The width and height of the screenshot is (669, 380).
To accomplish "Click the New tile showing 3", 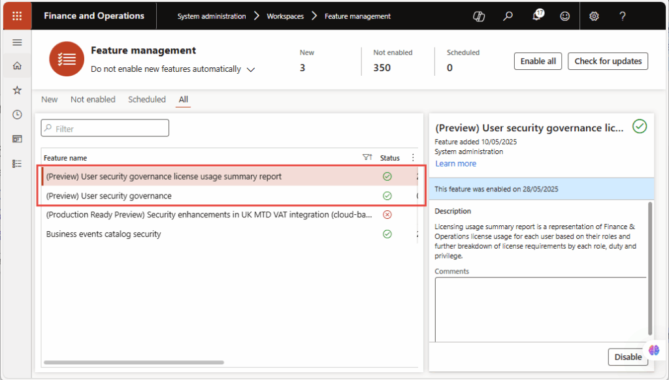I will (307, 61).
